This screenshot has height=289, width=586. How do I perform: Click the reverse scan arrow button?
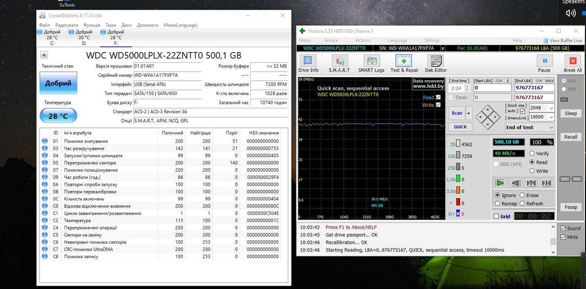point(515,183)
